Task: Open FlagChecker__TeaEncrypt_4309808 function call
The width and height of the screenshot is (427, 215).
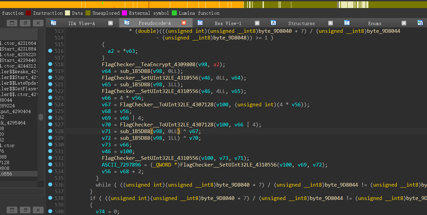Action: 148,65
